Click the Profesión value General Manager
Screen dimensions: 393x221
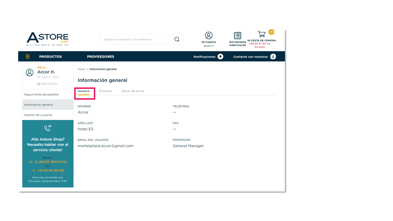coord(188,146)
